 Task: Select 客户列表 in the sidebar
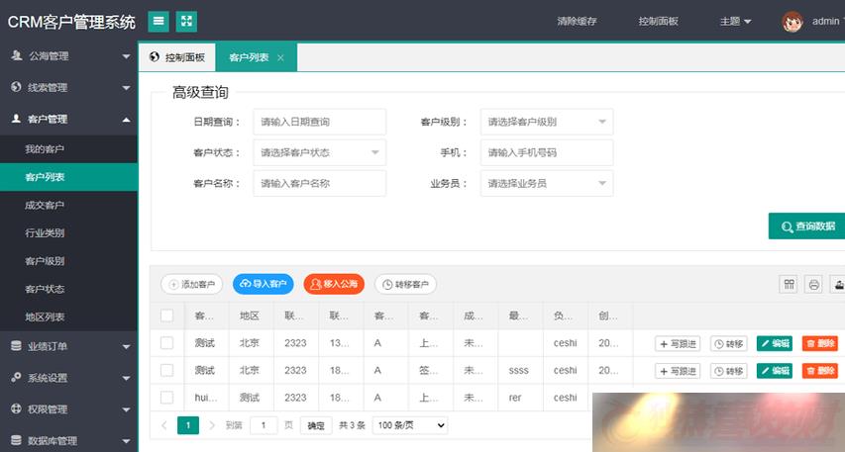[68, 177]
